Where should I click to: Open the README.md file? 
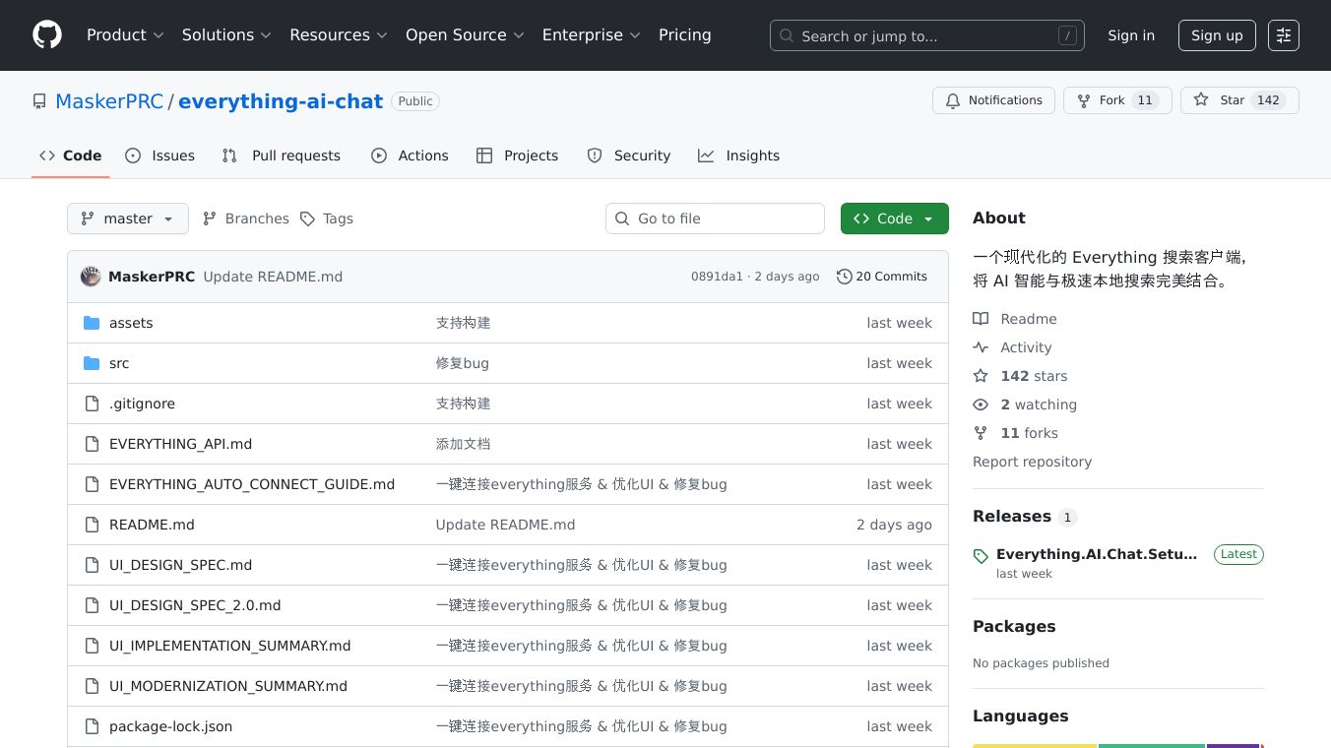tap(152, 525)
